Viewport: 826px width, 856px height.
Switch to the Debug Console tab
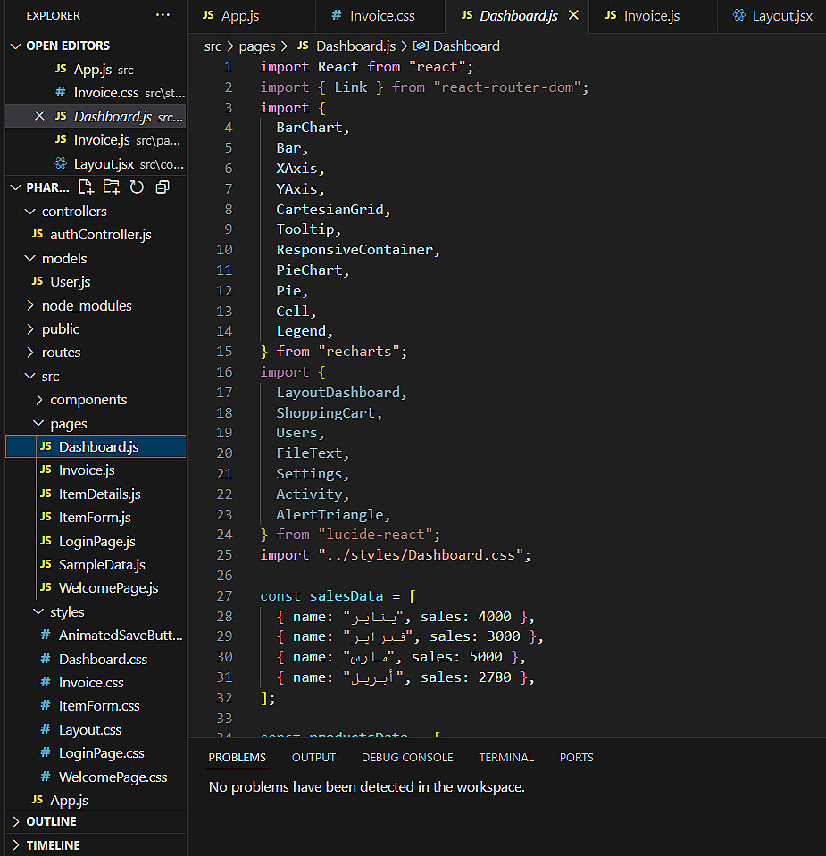click(x=407, y=757)
